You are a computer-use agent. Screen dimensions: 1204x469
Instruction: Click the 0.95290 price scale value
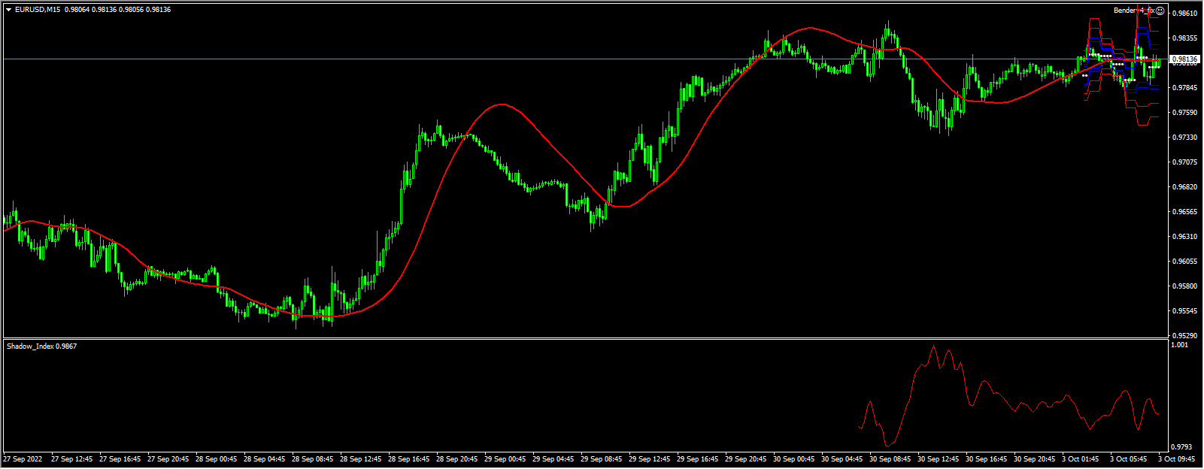(1186, 336)
